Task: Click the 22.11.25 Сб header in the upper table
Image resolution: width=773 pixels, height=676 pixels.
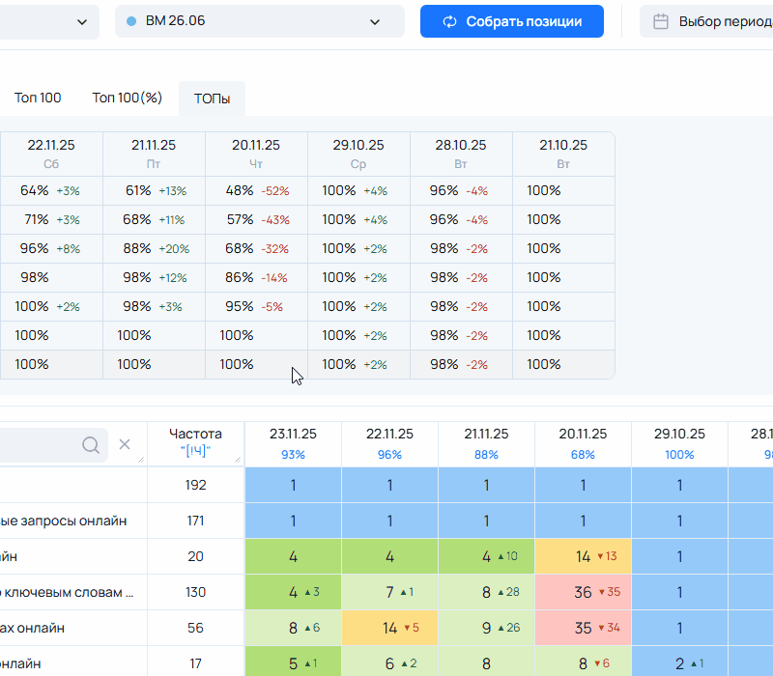Action: click(51, 154)
